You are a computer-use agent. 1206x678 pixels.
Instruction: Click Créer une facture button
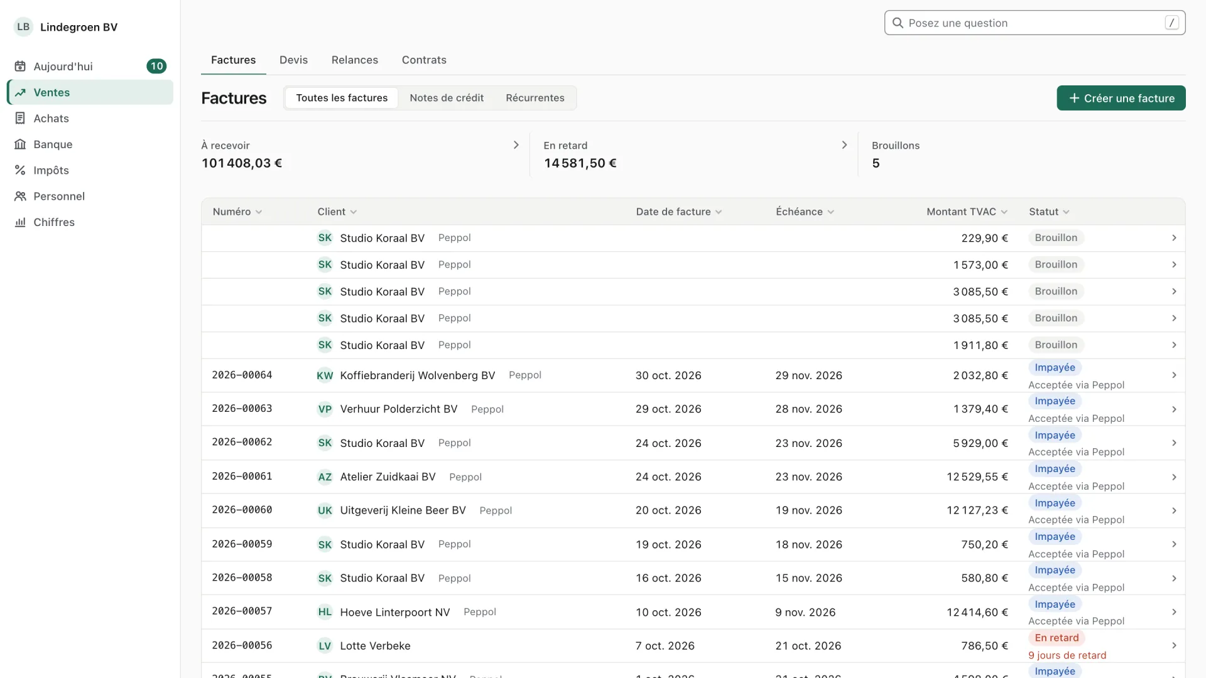(1121, 98)
